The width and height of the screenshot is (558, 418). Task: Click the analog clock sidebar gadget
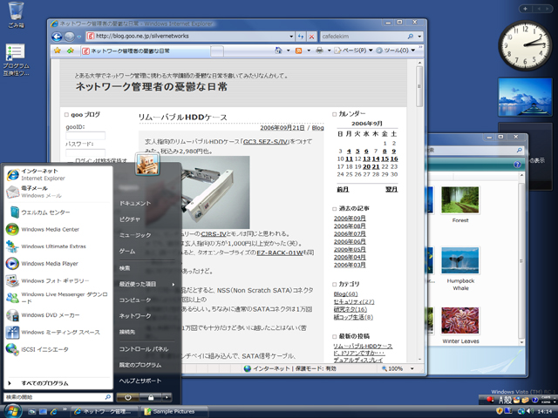coord(525,45)
